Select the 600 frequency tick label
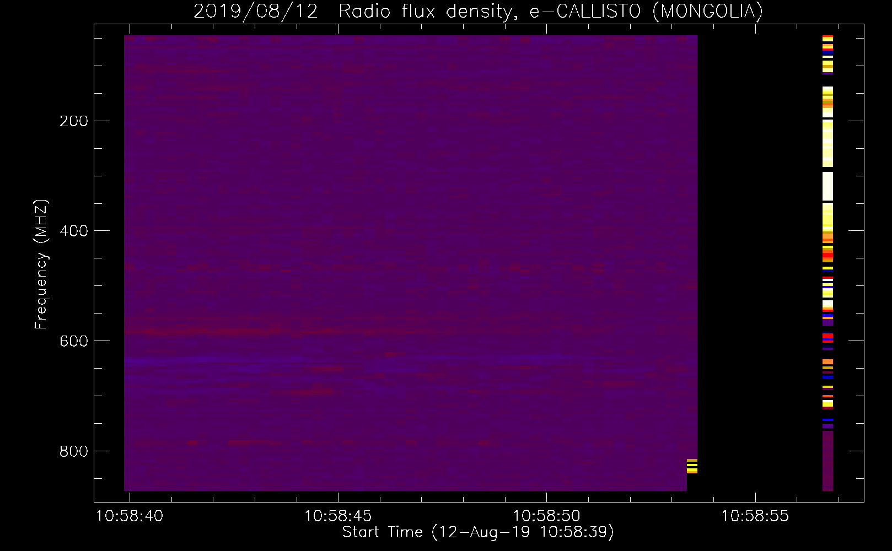Screen dimensions: 892x551 [74, 341]
